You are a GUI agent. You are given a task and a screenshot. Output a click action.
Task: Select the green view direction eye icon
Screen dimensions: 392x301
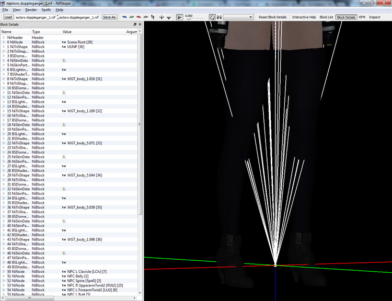pos(132,17)
